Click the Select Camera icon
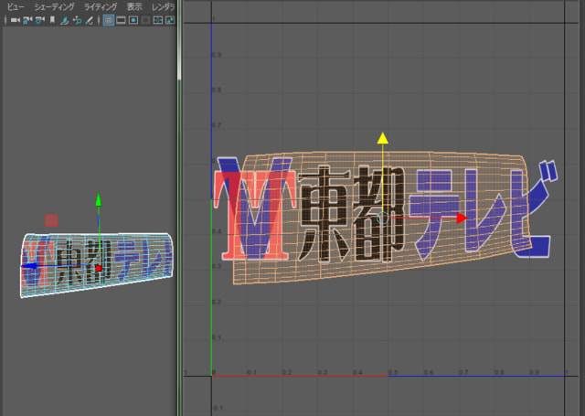Image resolution: width=585 pixels, height=416 pixels. click(x=15, y=20)
